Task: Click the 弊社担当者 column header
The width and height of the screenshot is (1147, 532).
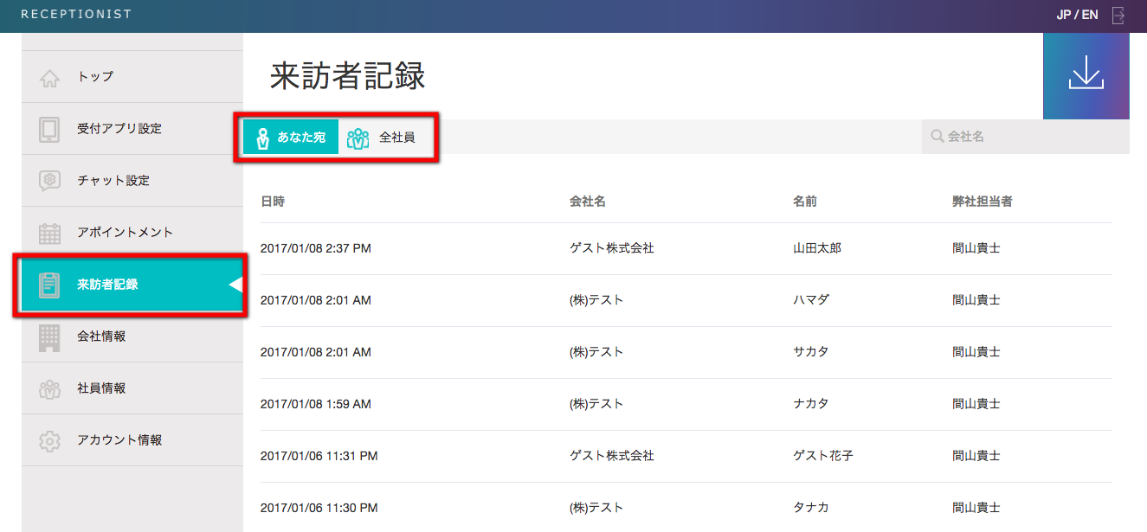Action: point(983,202)
